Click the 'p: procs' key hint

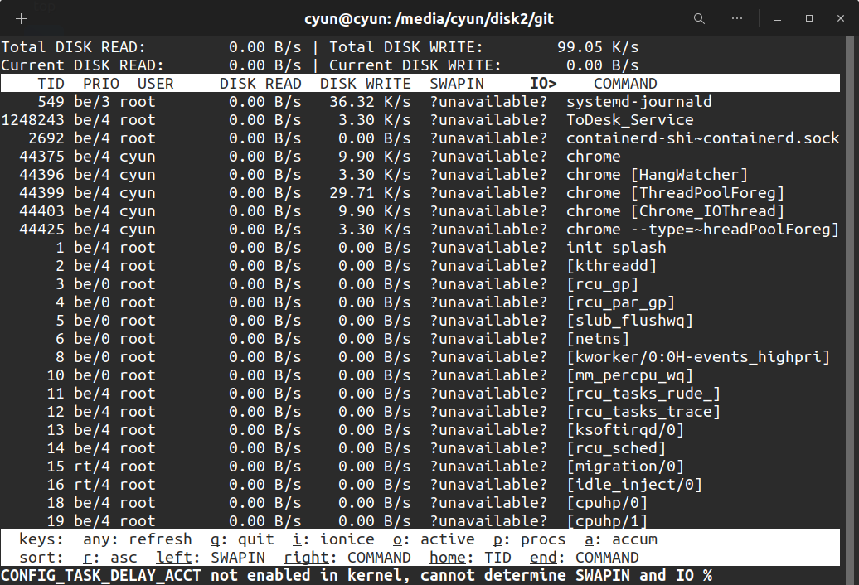(530, 539)
